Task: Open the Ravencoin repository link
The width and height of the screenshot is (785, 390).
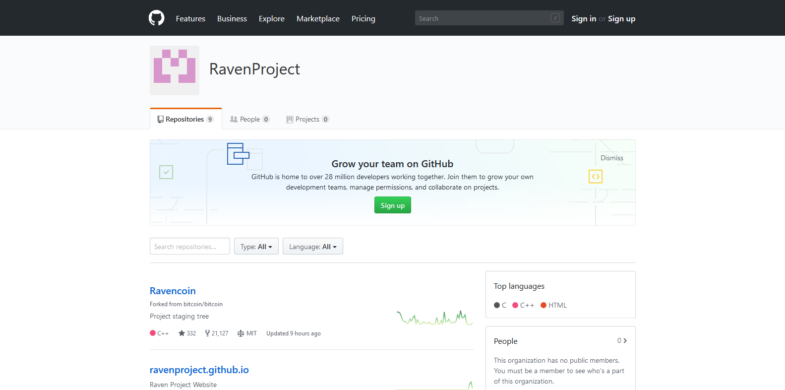Action: click(173, 291)
